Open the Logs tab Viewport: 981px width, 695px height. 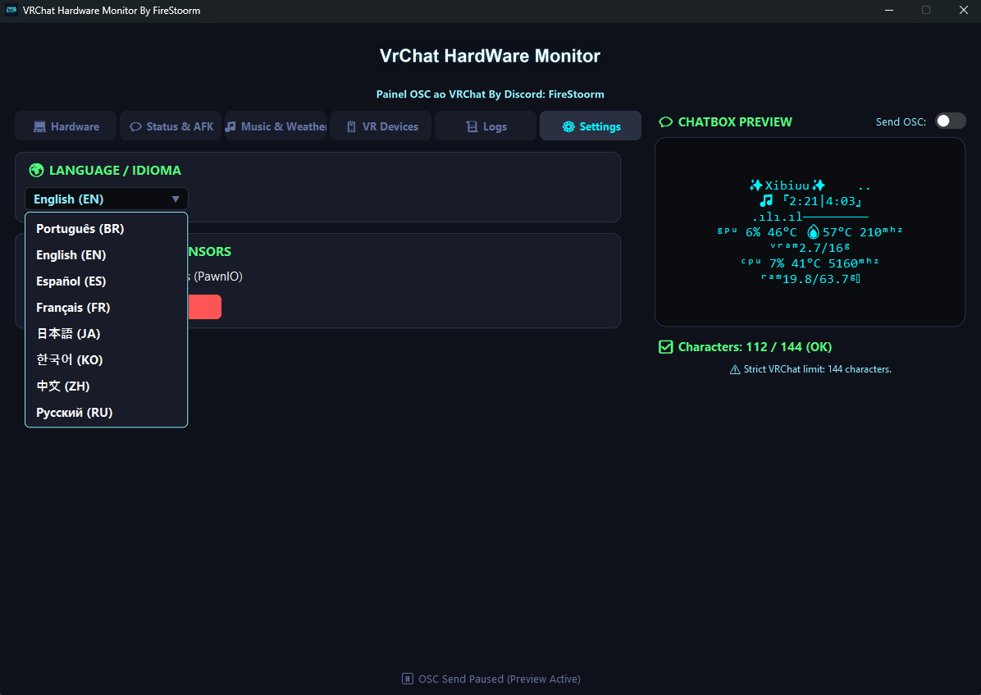tap(486, 126)
